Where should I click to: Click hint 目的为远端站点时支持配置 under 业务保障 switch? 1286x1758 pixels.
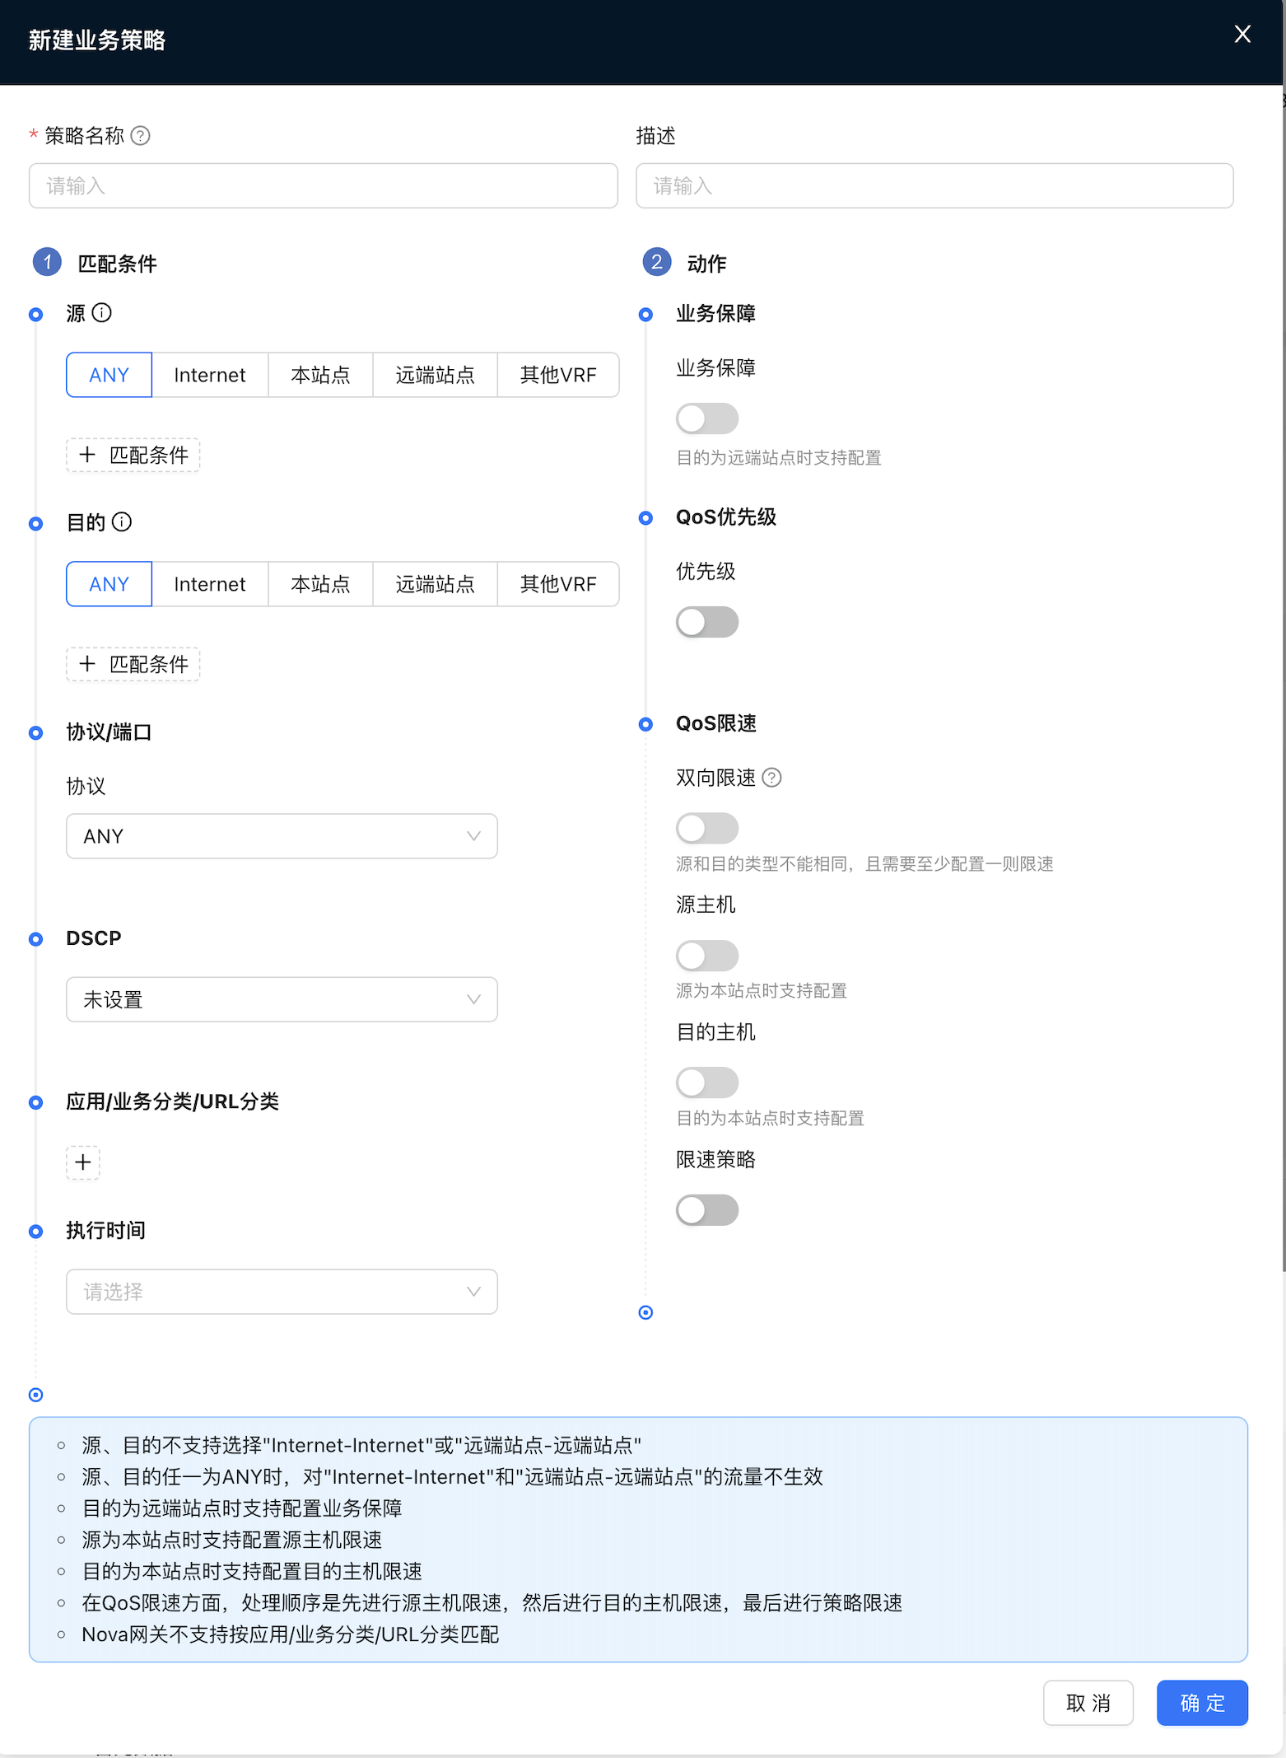[779, 457]
